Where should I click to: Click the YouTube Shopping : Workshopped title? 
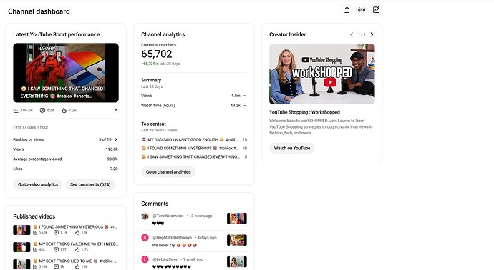coord(304,112)
